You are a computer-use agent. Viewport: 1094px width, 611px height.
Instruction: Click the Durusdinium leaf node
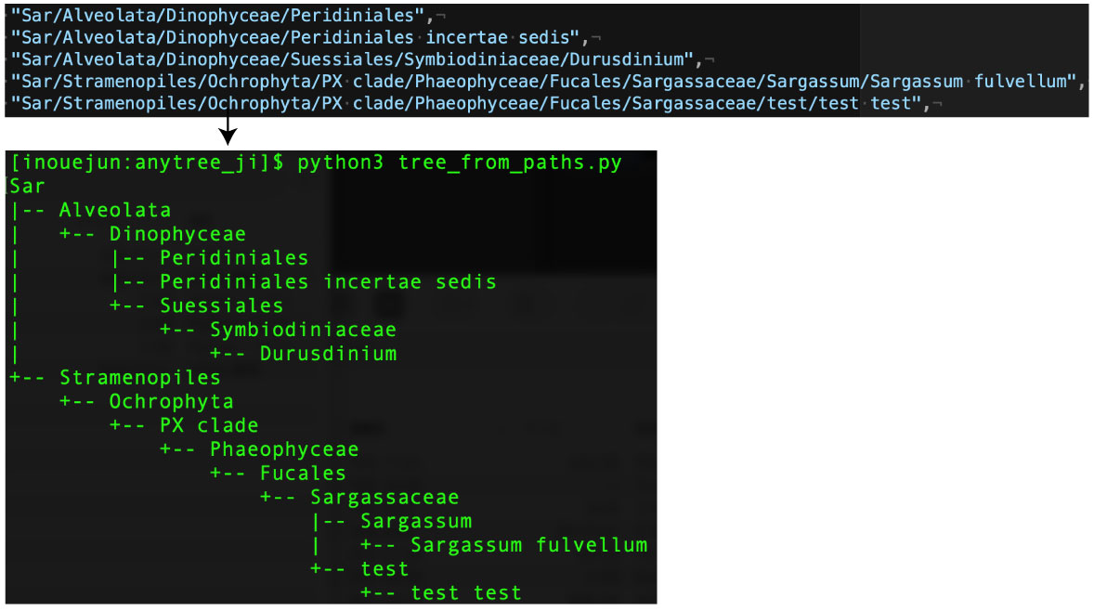[328, 354]
